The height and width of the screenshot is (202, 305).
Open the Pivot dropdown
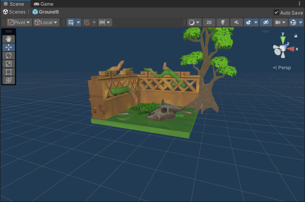(19, 22)
